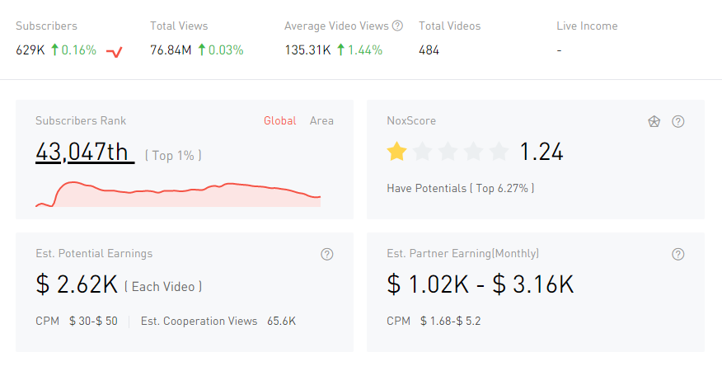
Task: Click the $ 2.62K potential earnings value
Action: pos(77,284)
